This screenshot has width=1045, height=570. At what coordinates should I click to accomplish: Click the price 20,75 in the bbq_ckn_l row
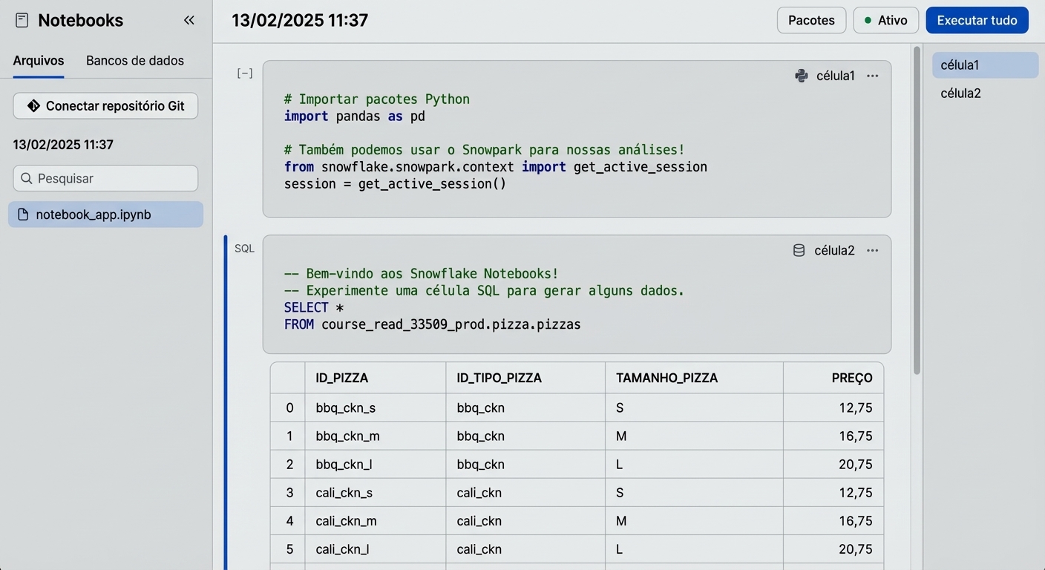coord(833,464)
